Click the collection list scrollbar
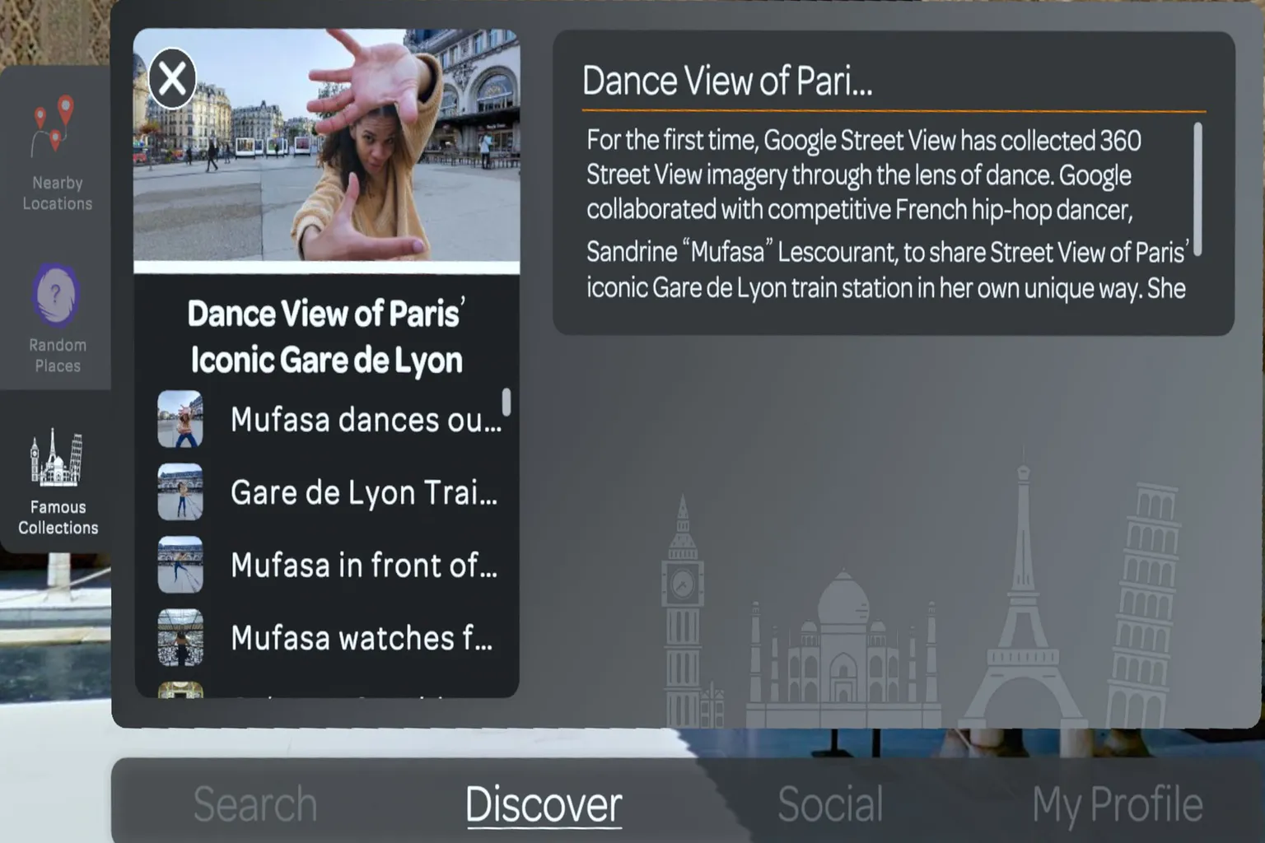The width and height of the screenshot is (1265, 843). pyautogui.click(x=506, y=403)
